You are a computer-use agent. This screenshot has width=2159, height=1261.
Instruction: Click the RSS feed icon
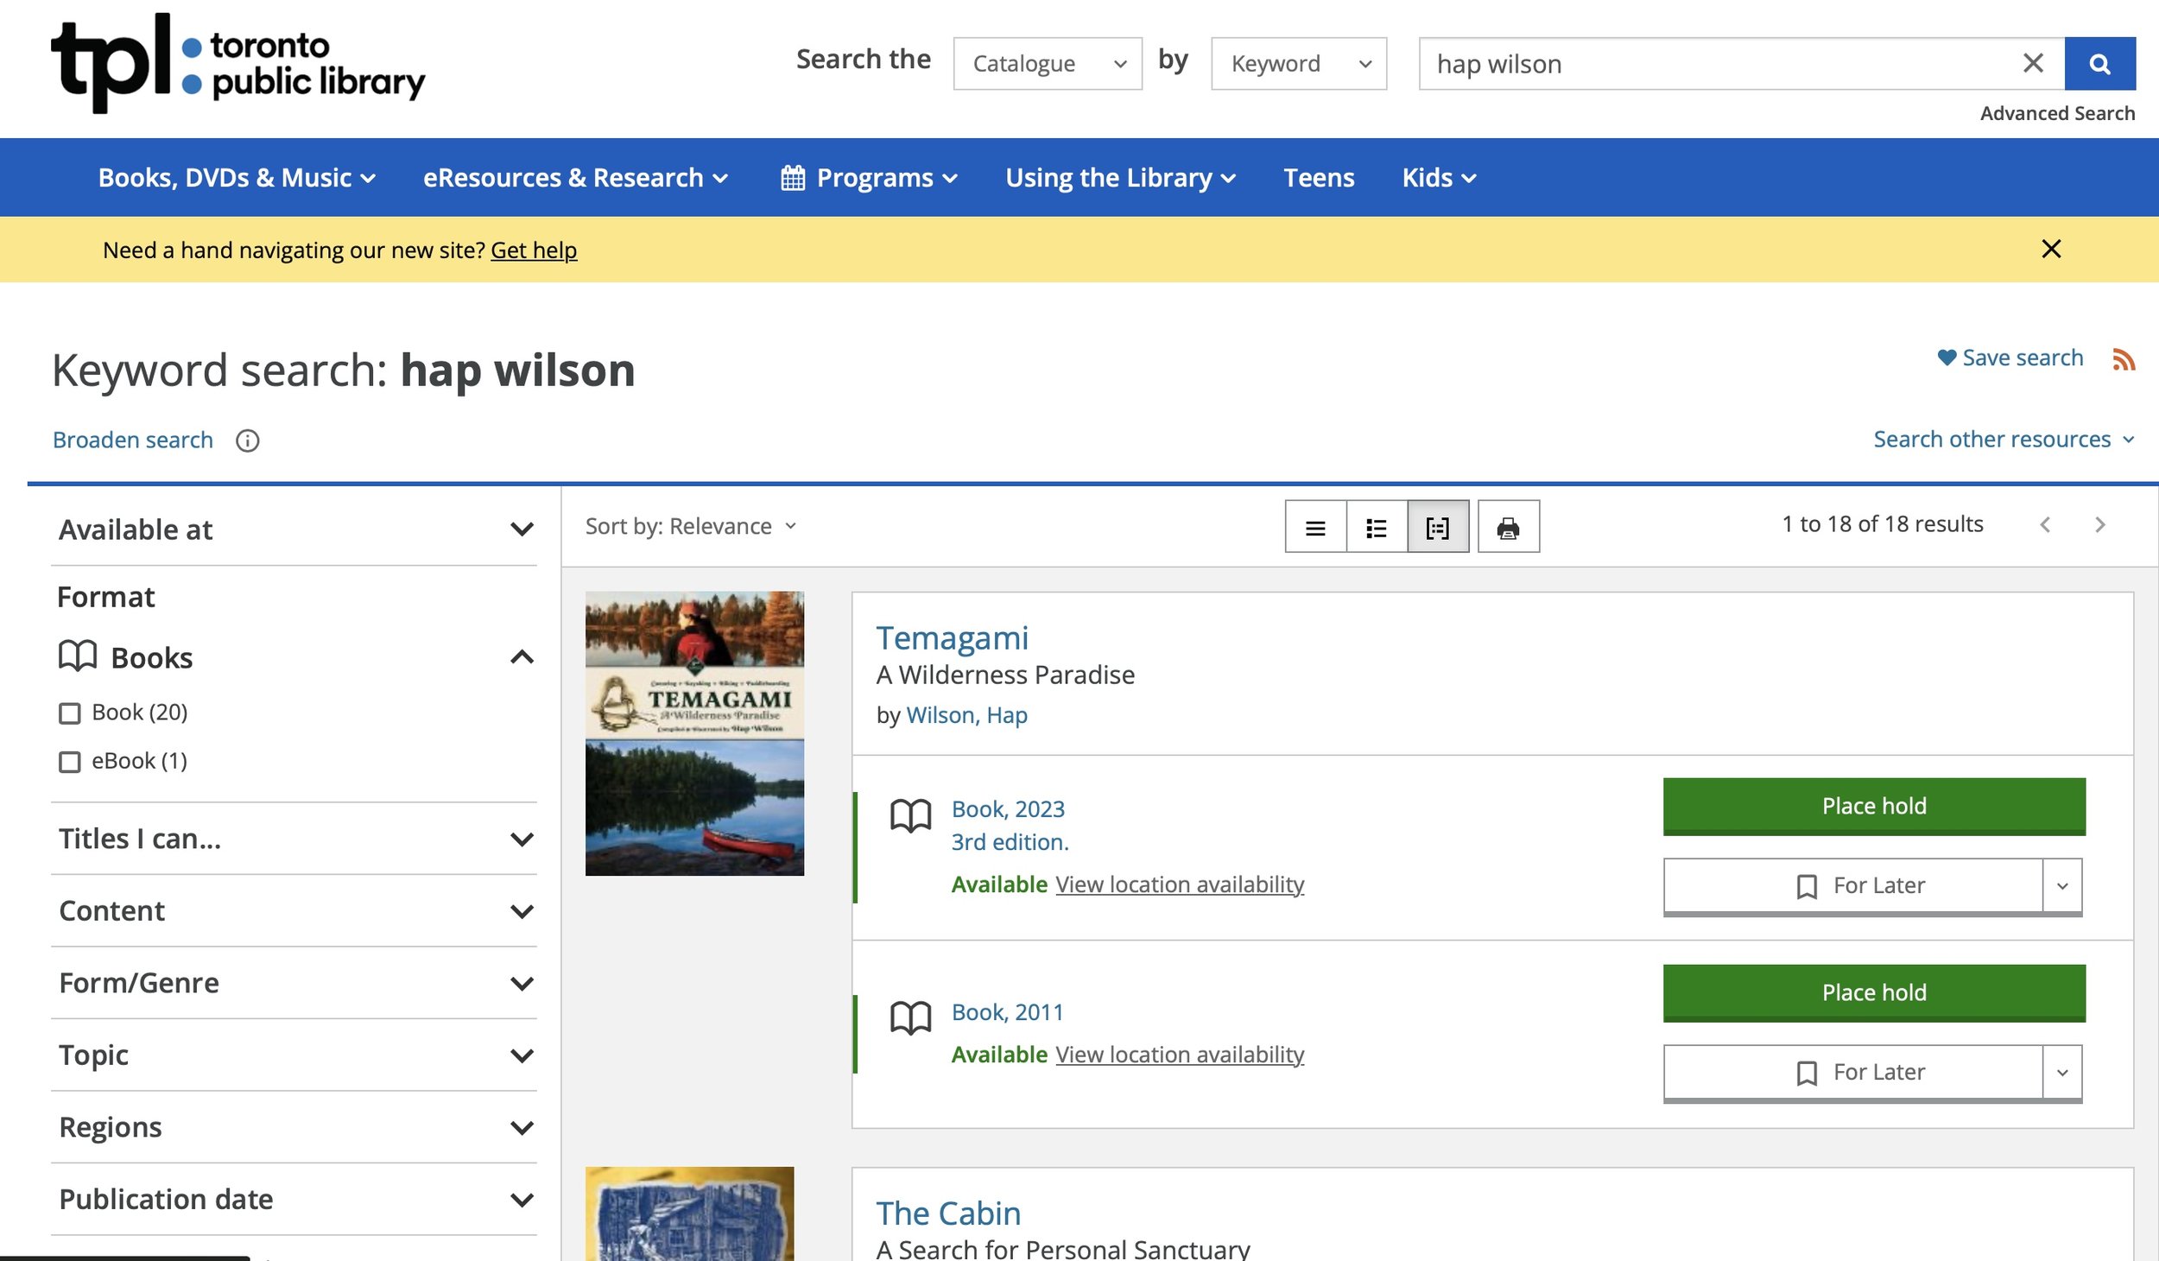(x=2124, y=359)
